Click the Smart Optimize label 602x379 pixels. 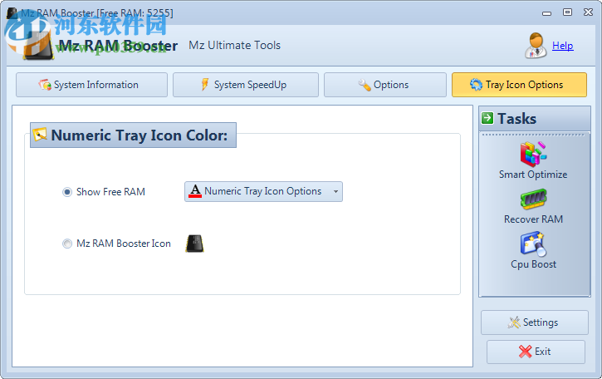533,175
